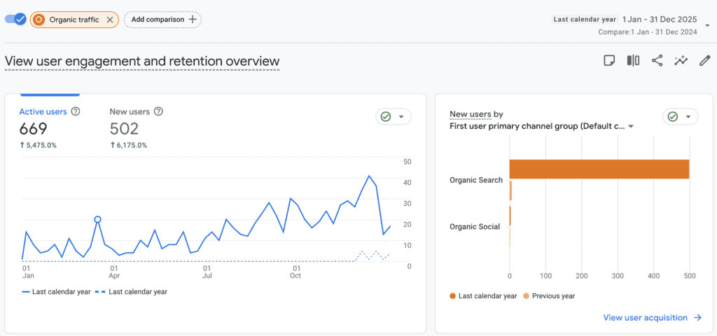The width and height of the screenshot is (717, 336).
Task: Click the help icon beside New users
Action: click(x=158, y=111)
